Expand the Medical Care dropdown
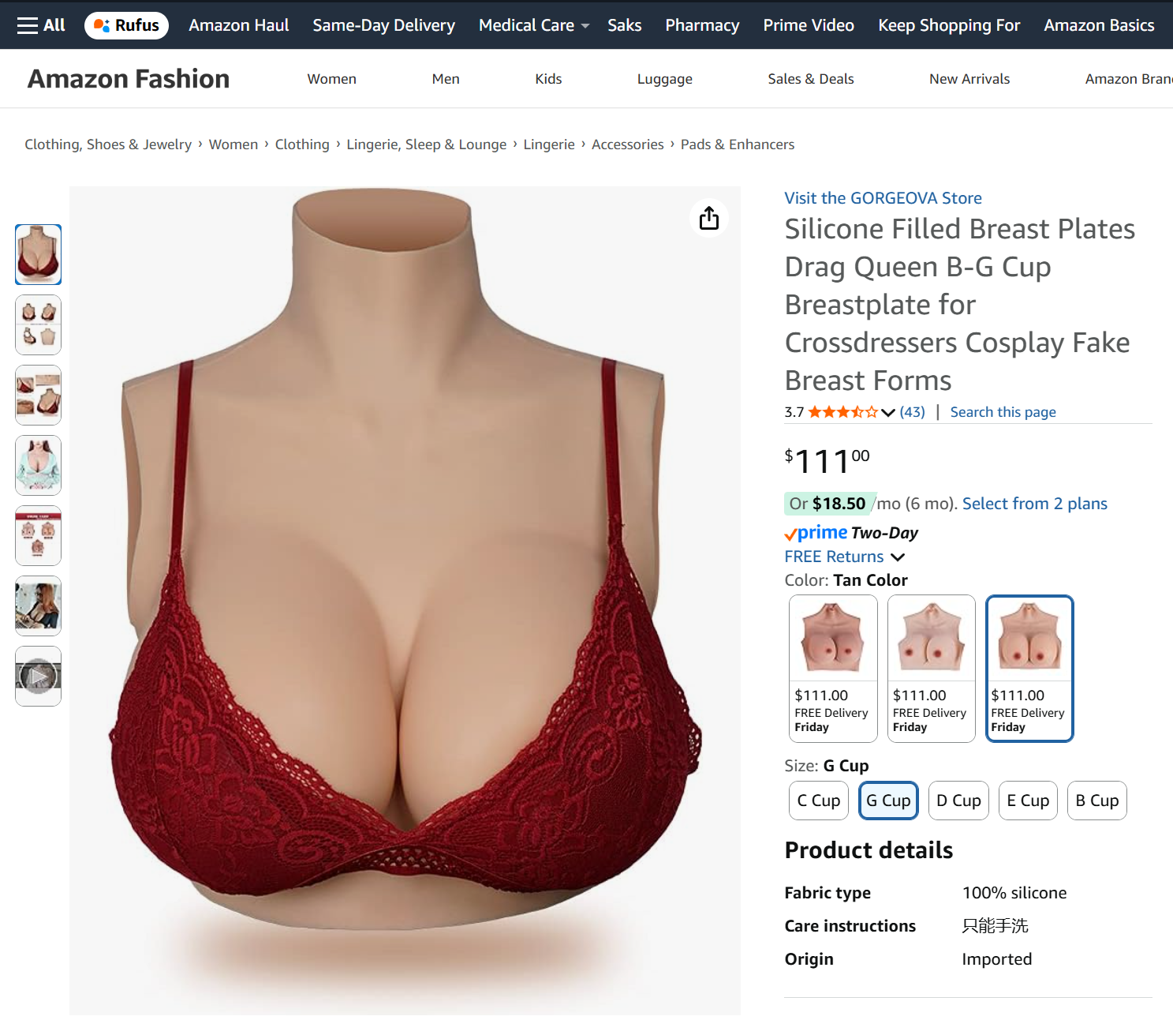Viewport: 1173px width, 1020px height. [534, 25]
